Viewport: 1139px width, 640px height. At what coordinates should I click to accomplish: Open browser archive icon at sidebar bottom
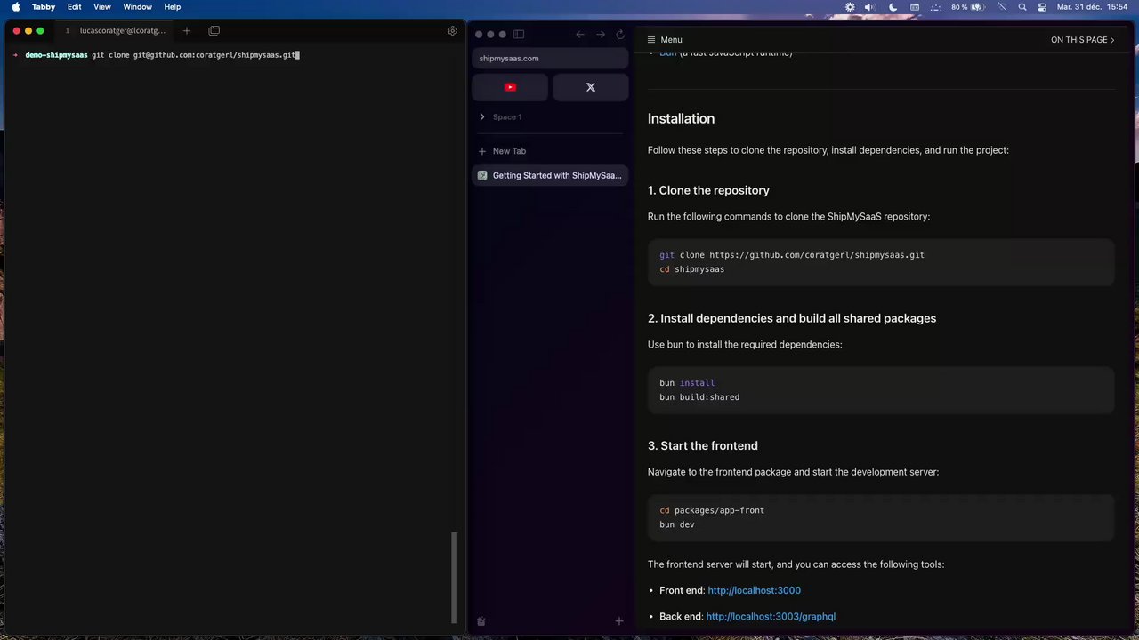(x=481, y=621)
